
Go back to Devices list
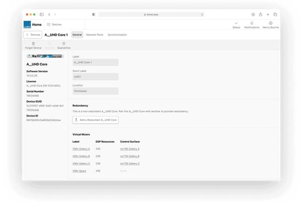33,35
